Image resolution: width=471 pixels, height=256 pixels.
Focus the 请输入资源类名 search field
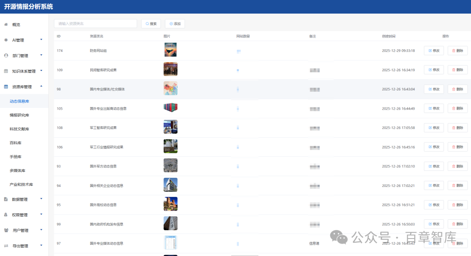click(x=95, y=24)
